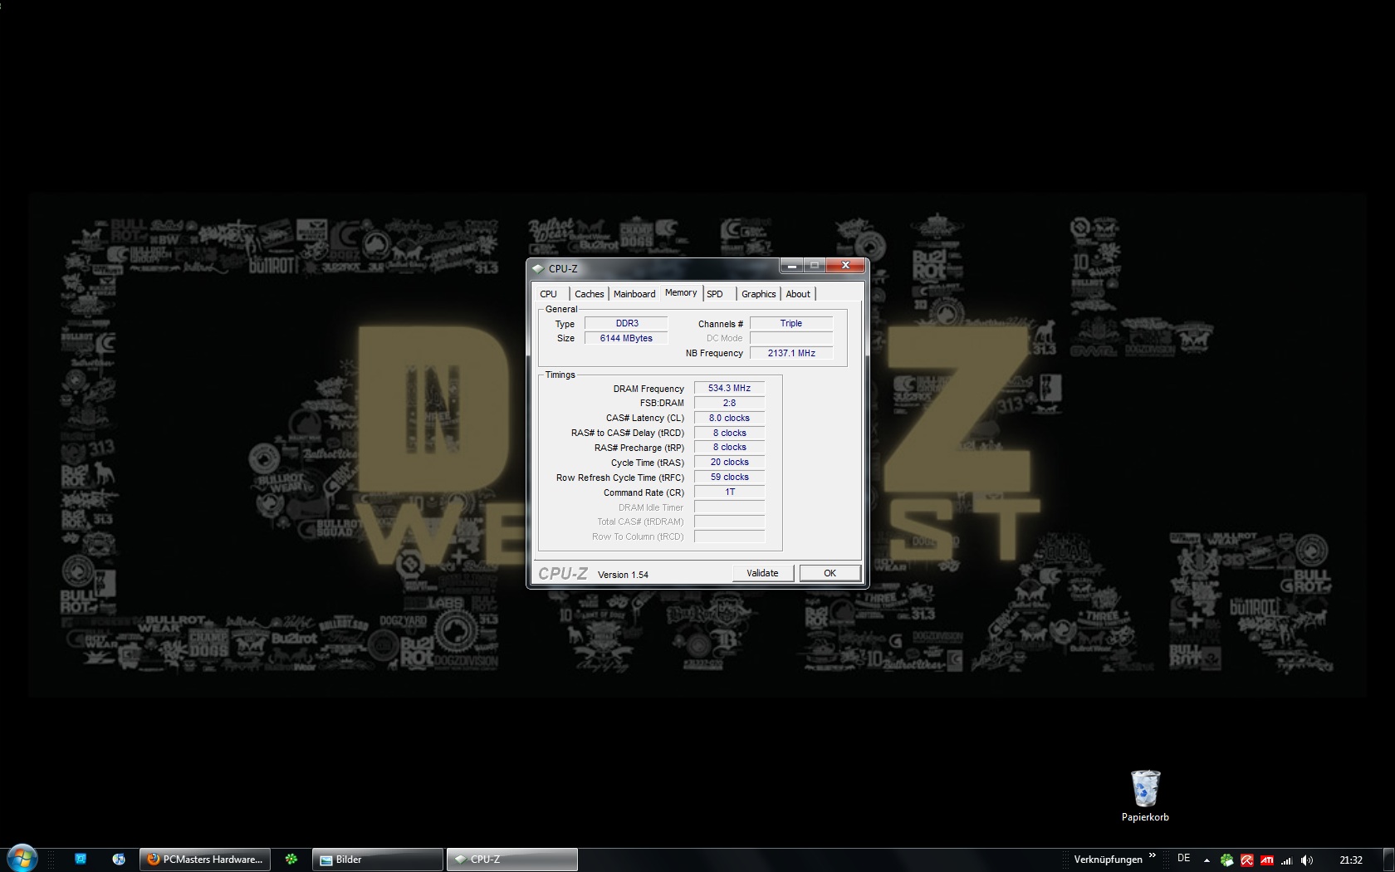Switch to the CPU tab
1395x872 pixels.
coord(549,294)
